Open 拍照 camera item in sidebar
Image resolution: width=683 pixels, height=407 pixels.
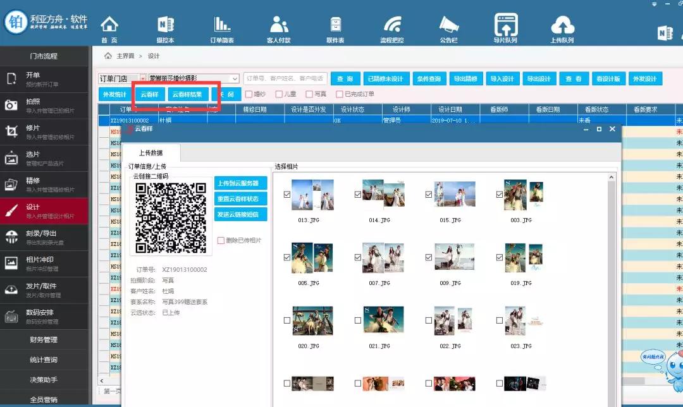point(44,106)
